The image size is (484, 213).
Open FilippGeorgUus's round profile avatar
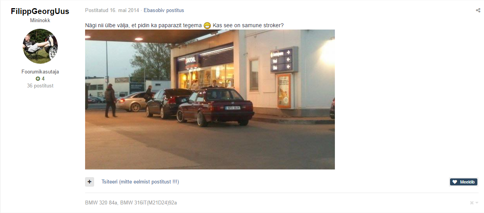pos(40,46)
